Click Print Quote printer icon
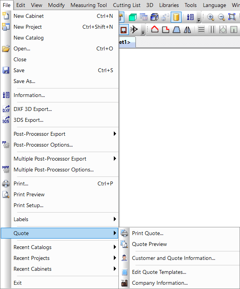The image size is (240, 289). [x=125, y=233]
